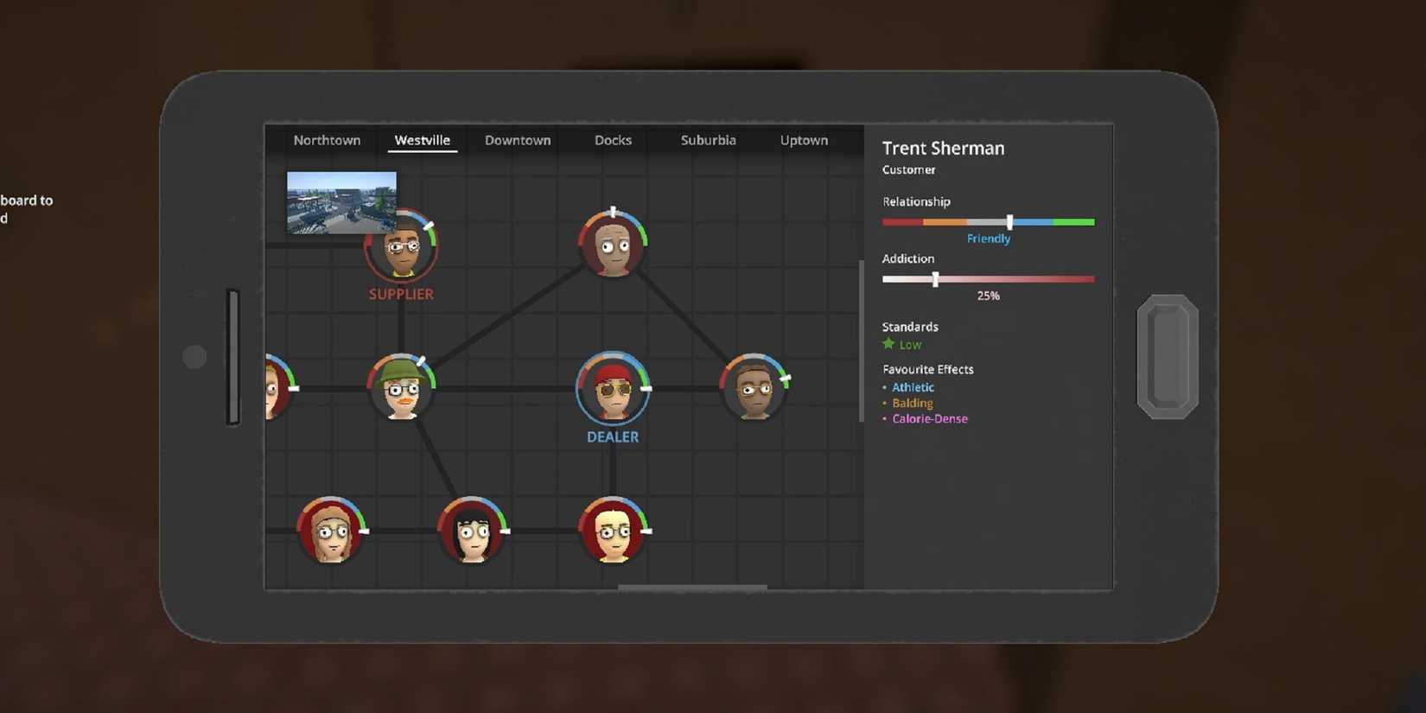Screen dimensions: 1426x713
Task: Select the customer wearing green bucket hat
Action: 401,389
